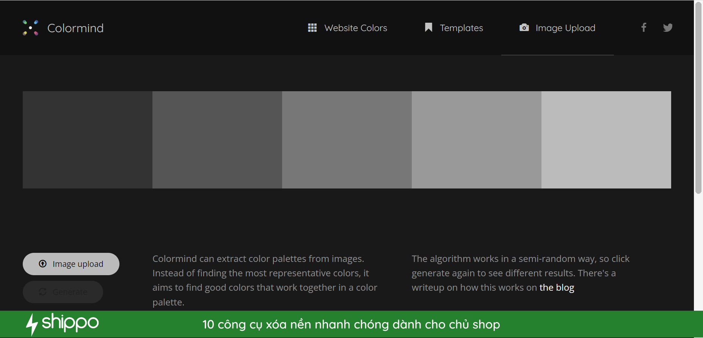Follow "the blog" link
Viewport: 703px width, 338px height.
pos(557,288)
